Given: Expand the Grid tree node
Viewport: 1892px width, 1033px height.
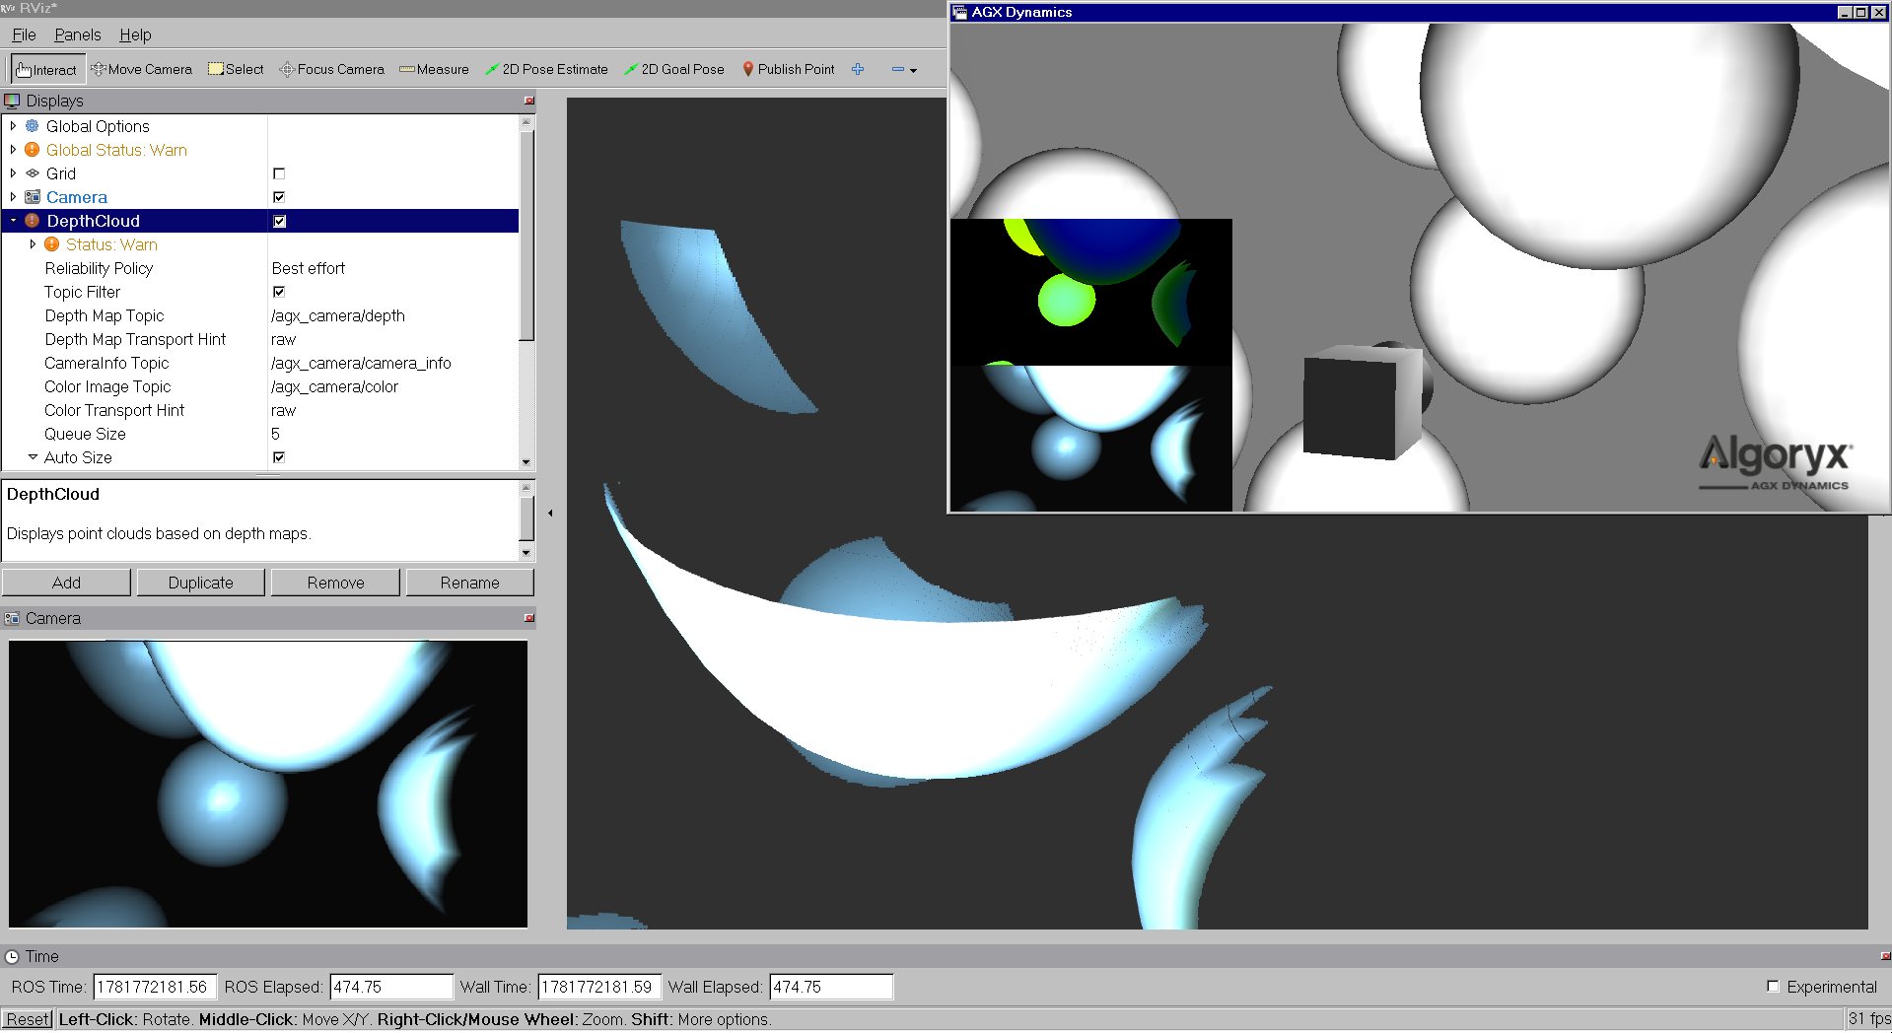Looking at the screenshot, I should point(13,173).
